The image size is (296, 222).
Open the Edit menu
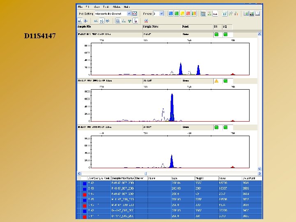pos(87,7)
